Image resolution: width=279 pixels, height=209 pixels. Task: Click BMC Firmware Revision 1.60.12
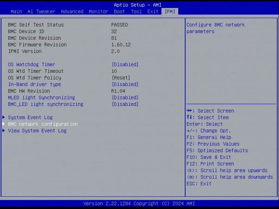121,44
